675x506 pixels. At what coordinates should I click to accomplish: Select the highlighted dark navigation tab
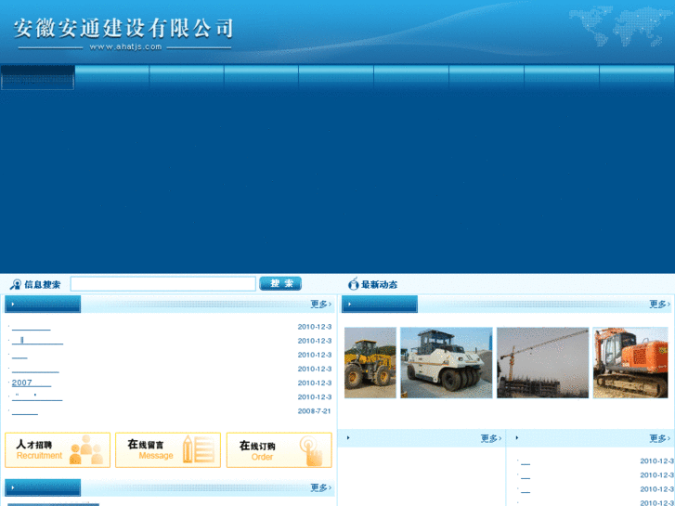(37, 77)
